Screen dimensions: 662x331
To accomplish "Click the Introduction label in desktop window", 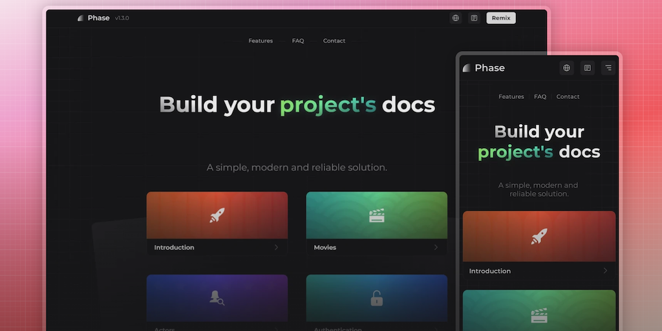I will [x=174, y=248].
